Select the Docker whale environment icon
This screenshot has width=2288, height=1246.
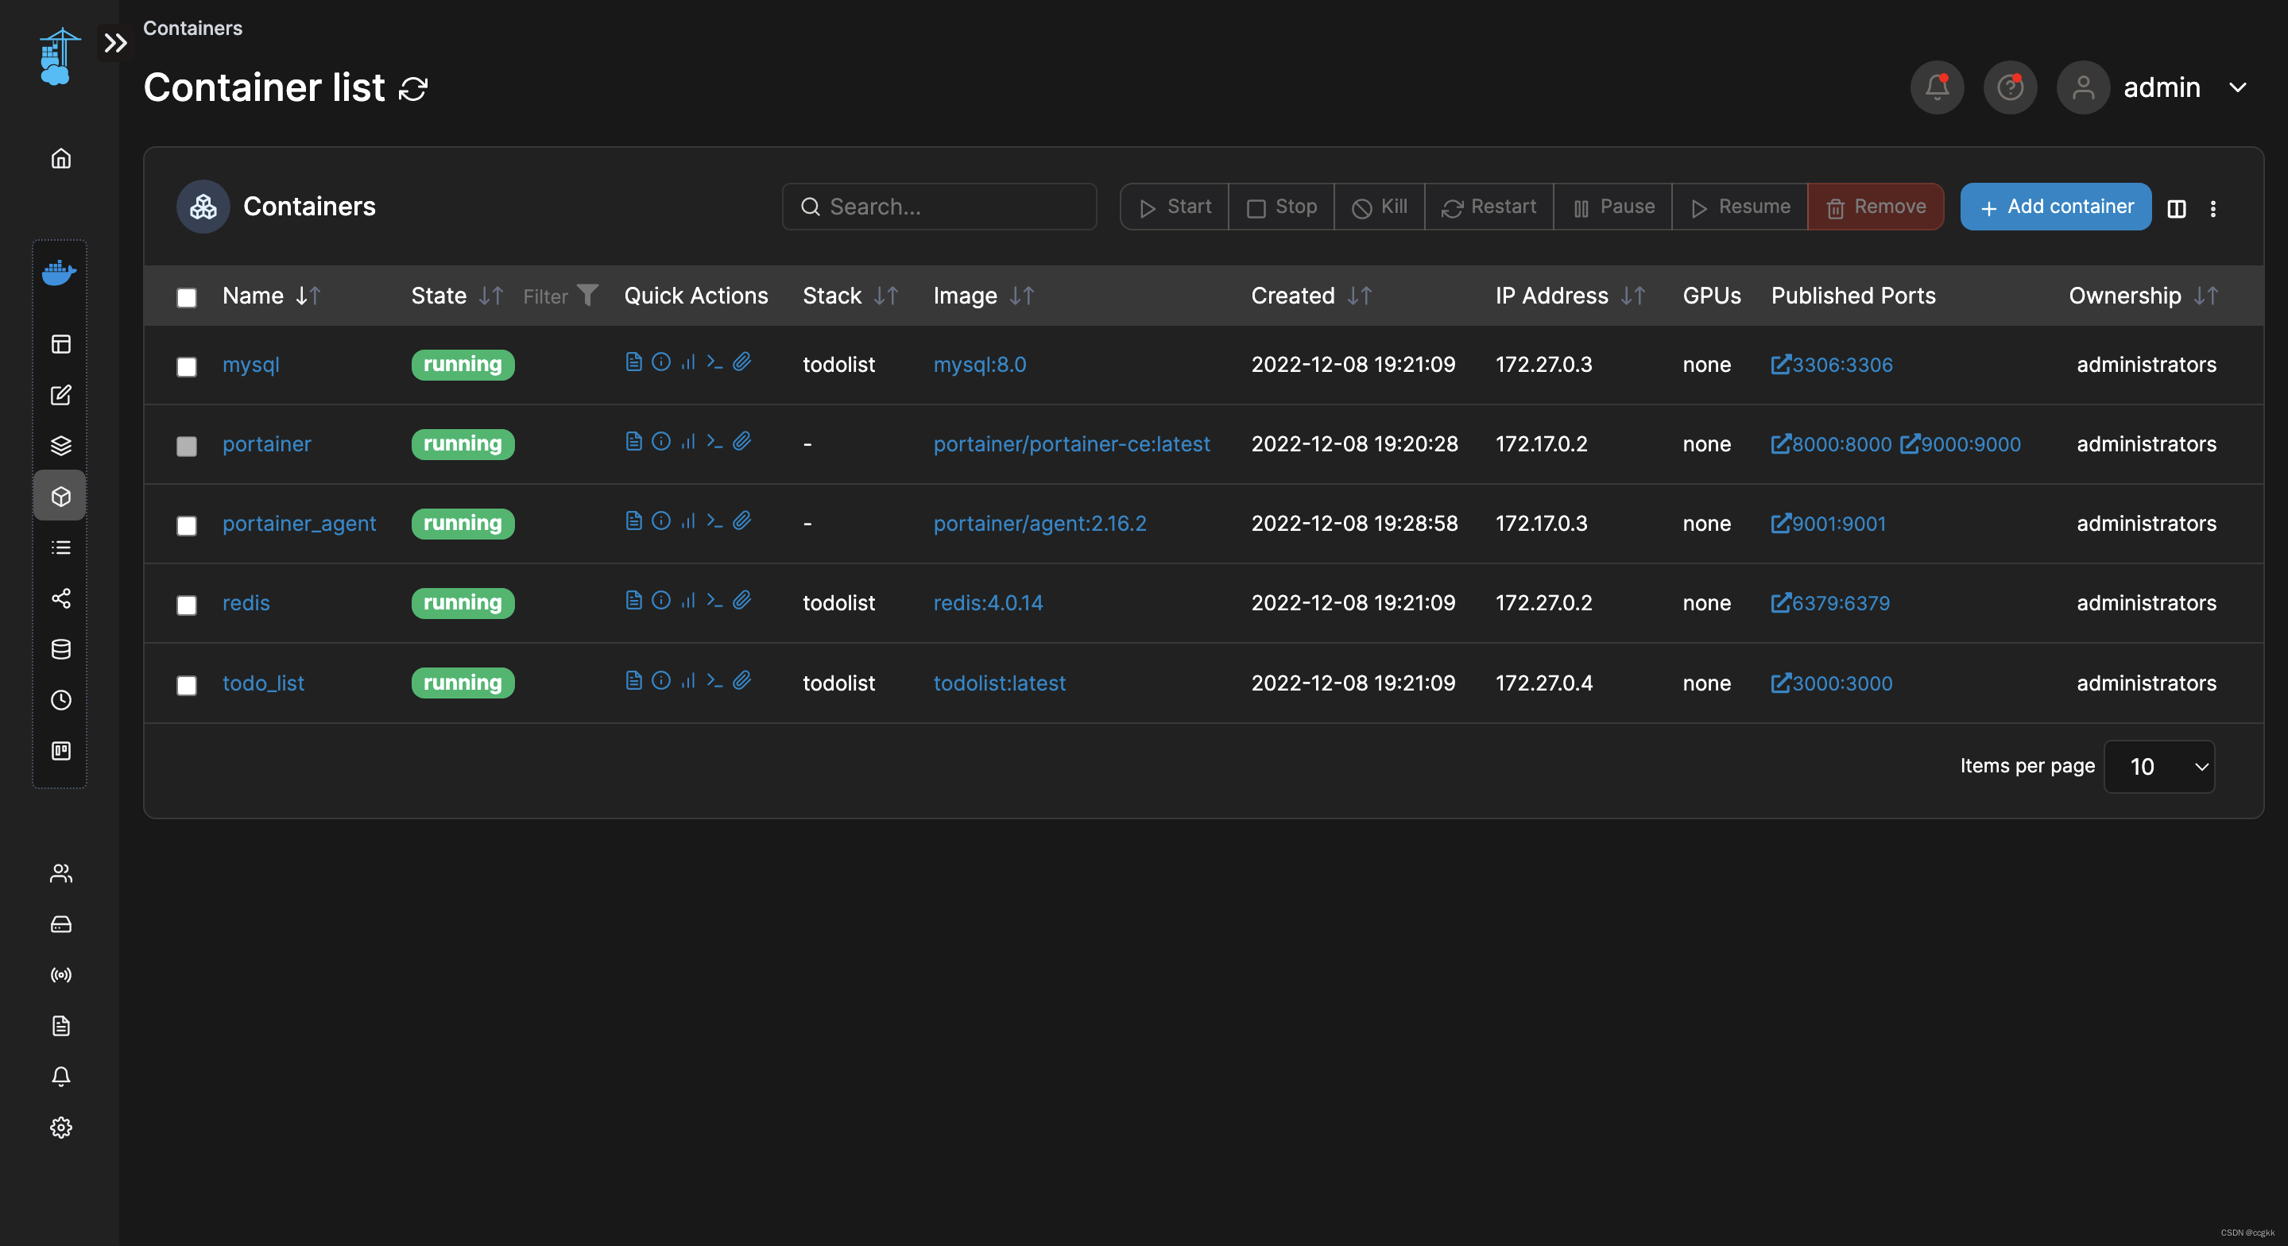[60, 273]
